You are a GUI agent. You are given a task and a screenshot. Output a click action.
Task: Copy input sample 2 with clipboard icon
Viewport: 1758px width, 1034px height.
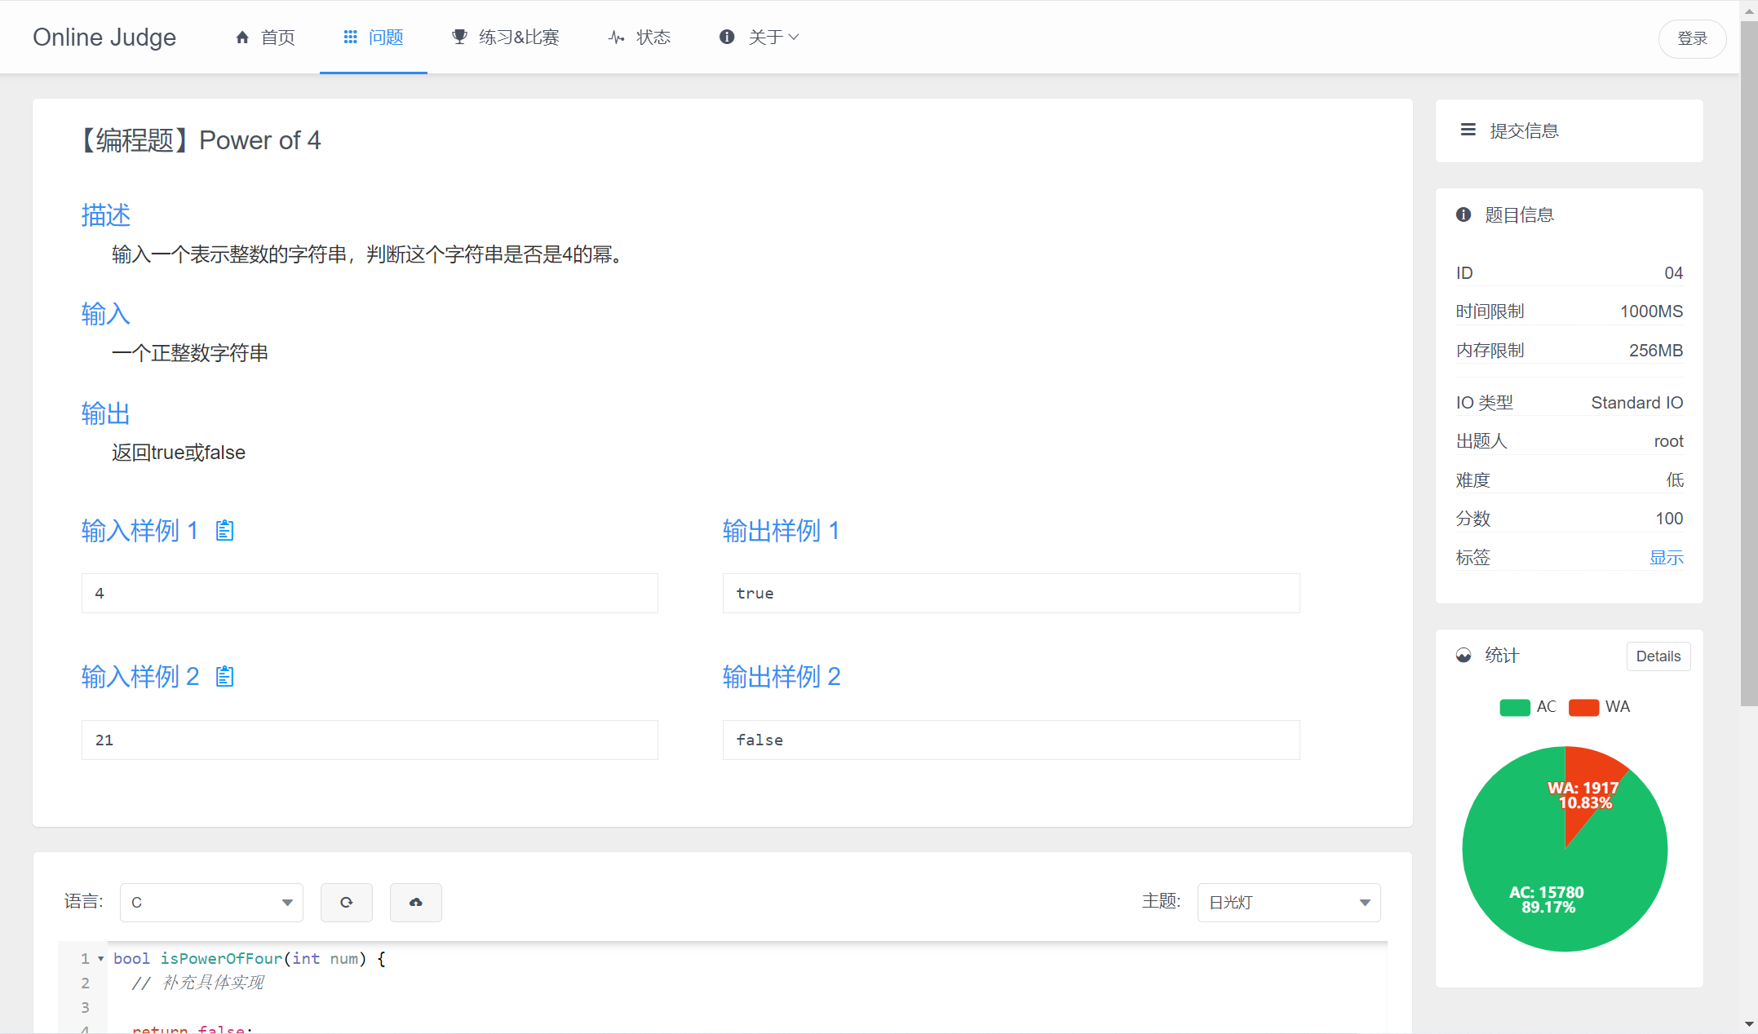[224, 676]
